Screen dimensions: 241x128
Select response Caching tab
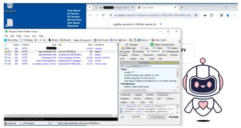click(169, 99)
